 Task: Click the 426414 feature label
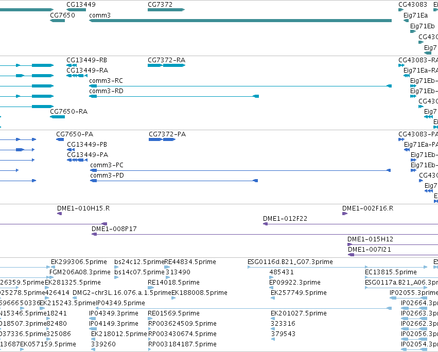(57, 293)
